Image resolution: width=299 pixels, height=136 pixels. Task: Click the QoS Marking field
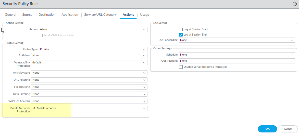pos(237,61)
